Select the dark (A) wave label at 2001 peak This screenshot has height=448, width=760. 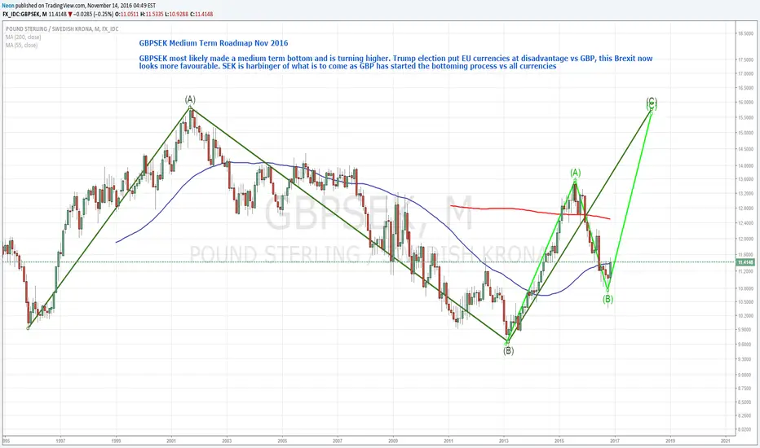tap(190, 99)
